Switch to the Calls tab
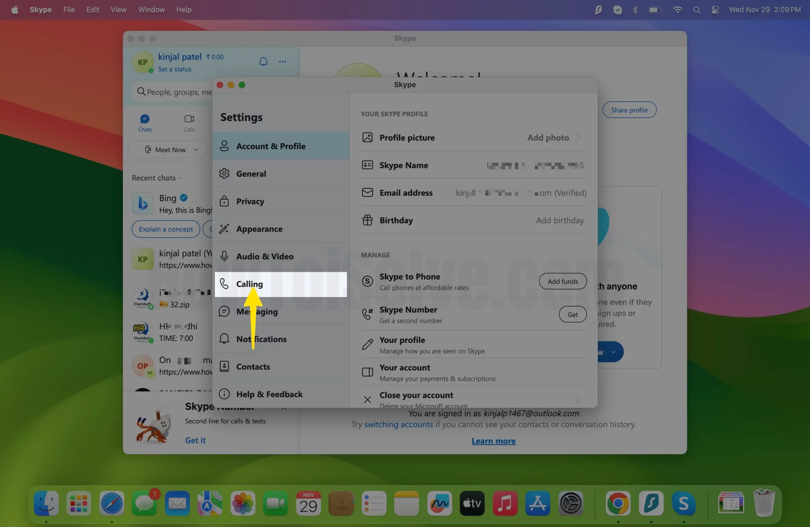810x527 pixels. point(189,123)
